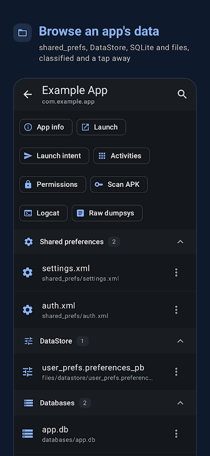Show Raw dumpsys output
Viewport: 210px width, 456px height.
pyautogui.click(x=107, y=213)
